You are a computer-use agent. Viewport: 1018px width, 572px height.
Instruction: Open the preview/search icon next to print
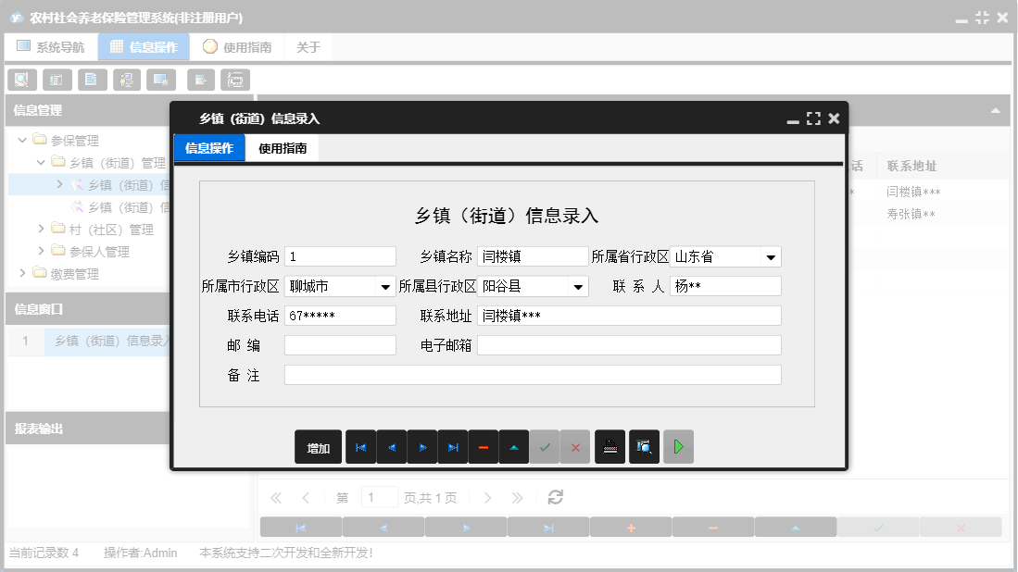coord(644,446)
